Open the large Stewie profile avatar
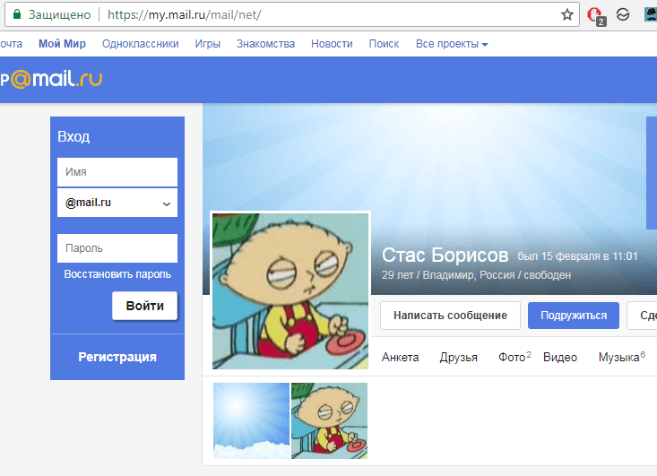 [x=290, y=291]
